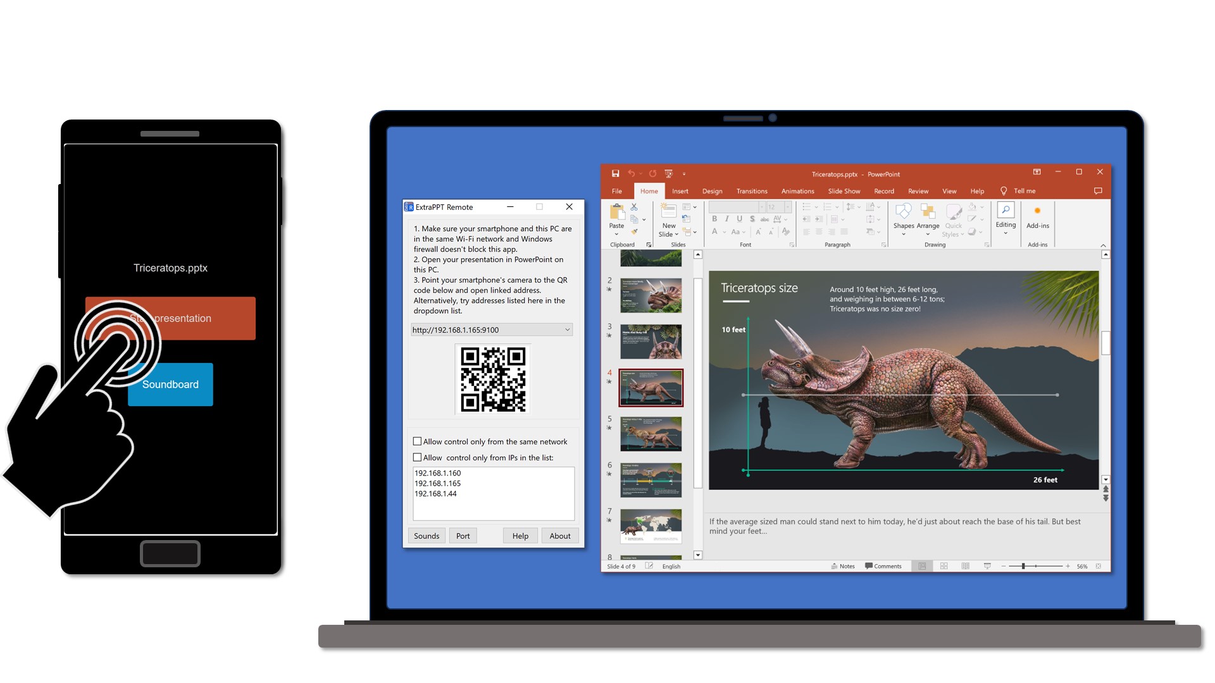Switch to Reading View in status bar
Screen dimensions: 1215x683
[x=965, y=566]
